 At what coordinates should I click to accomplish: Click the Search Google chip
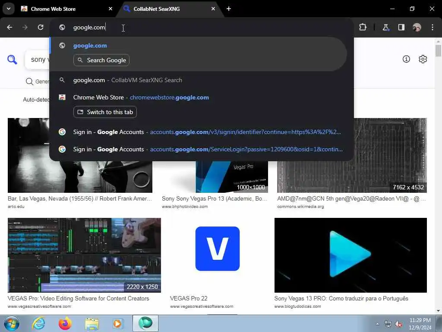click(x=101, y=60)
